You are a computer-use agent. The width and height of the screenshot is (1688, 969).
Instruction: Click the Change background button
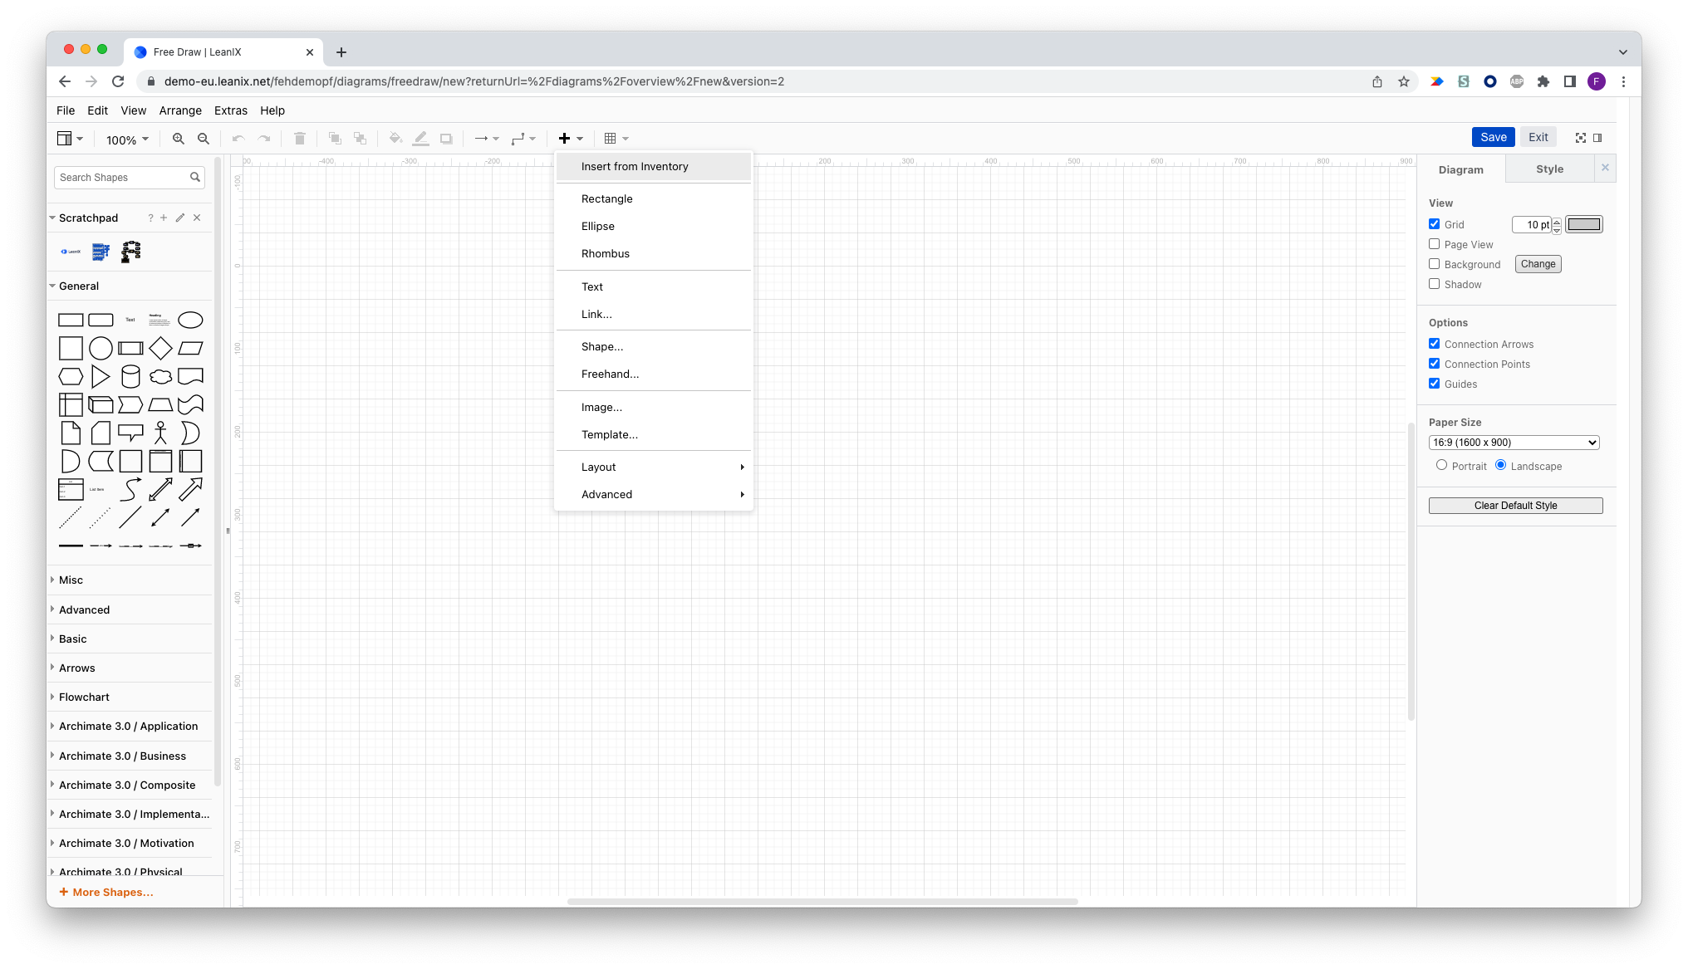1538,264
